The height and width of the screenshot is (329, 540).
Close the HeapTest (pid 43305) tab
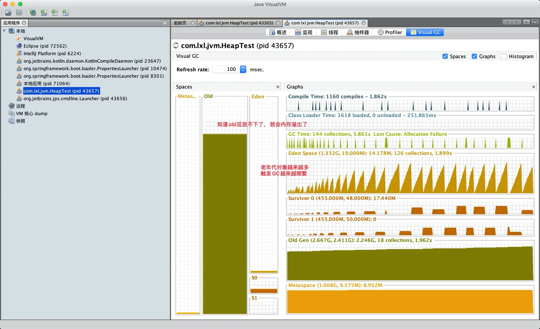(278, 23)
